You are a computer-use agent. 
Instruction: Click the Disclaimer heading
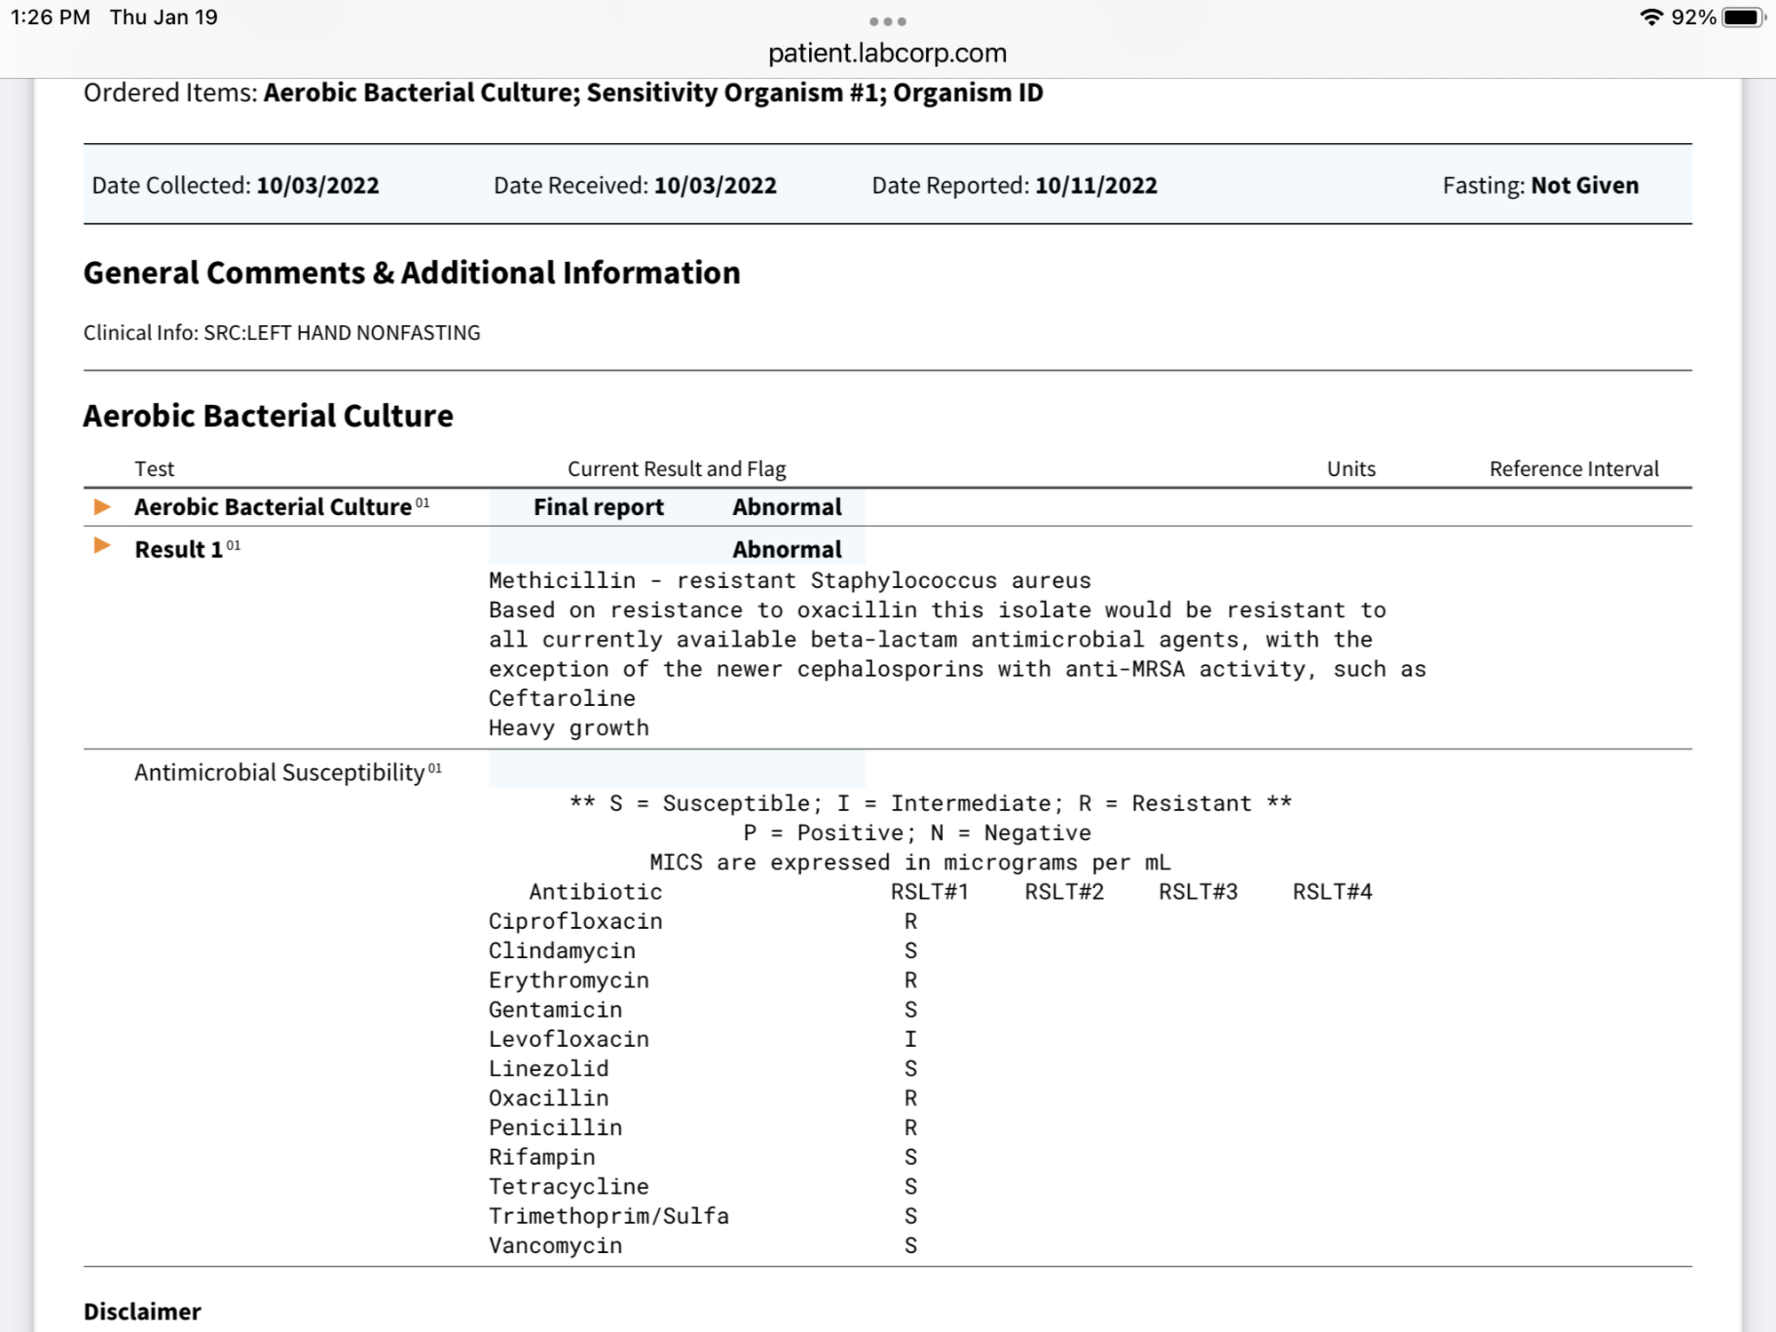[x=142, y=1312]
